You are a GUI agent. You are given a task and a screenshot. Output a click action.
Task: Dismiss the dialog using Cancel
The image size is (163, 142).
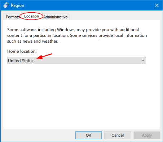point(118,135)
